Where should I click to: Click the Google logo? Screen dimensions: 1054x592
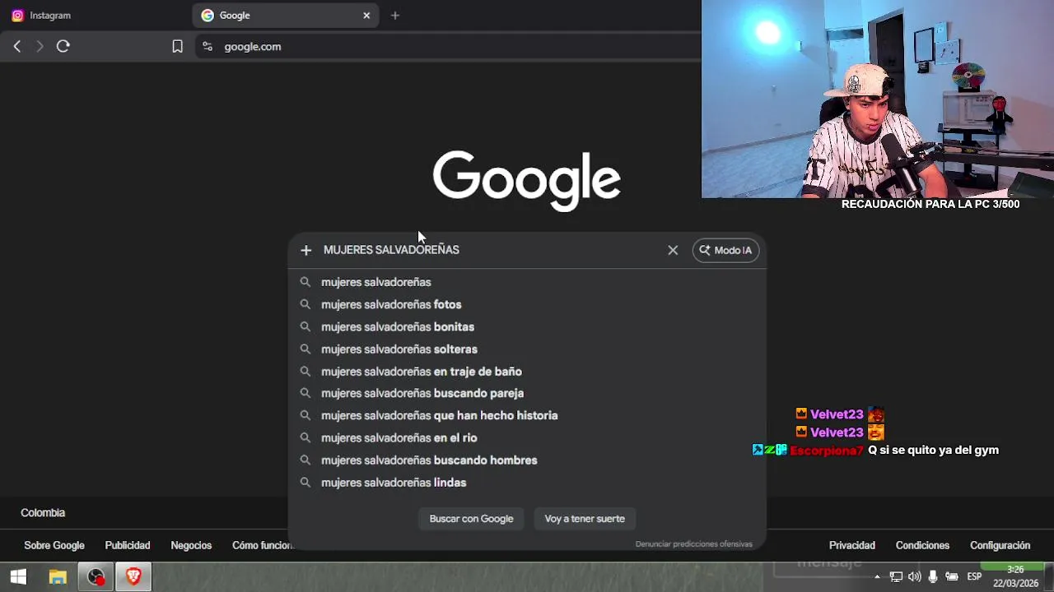(527, 180)
